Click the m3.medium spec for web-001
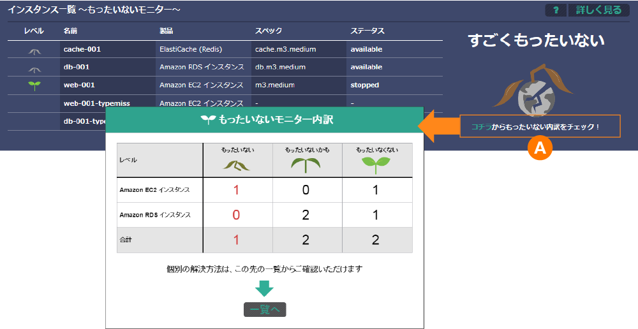 coord(275,85)
